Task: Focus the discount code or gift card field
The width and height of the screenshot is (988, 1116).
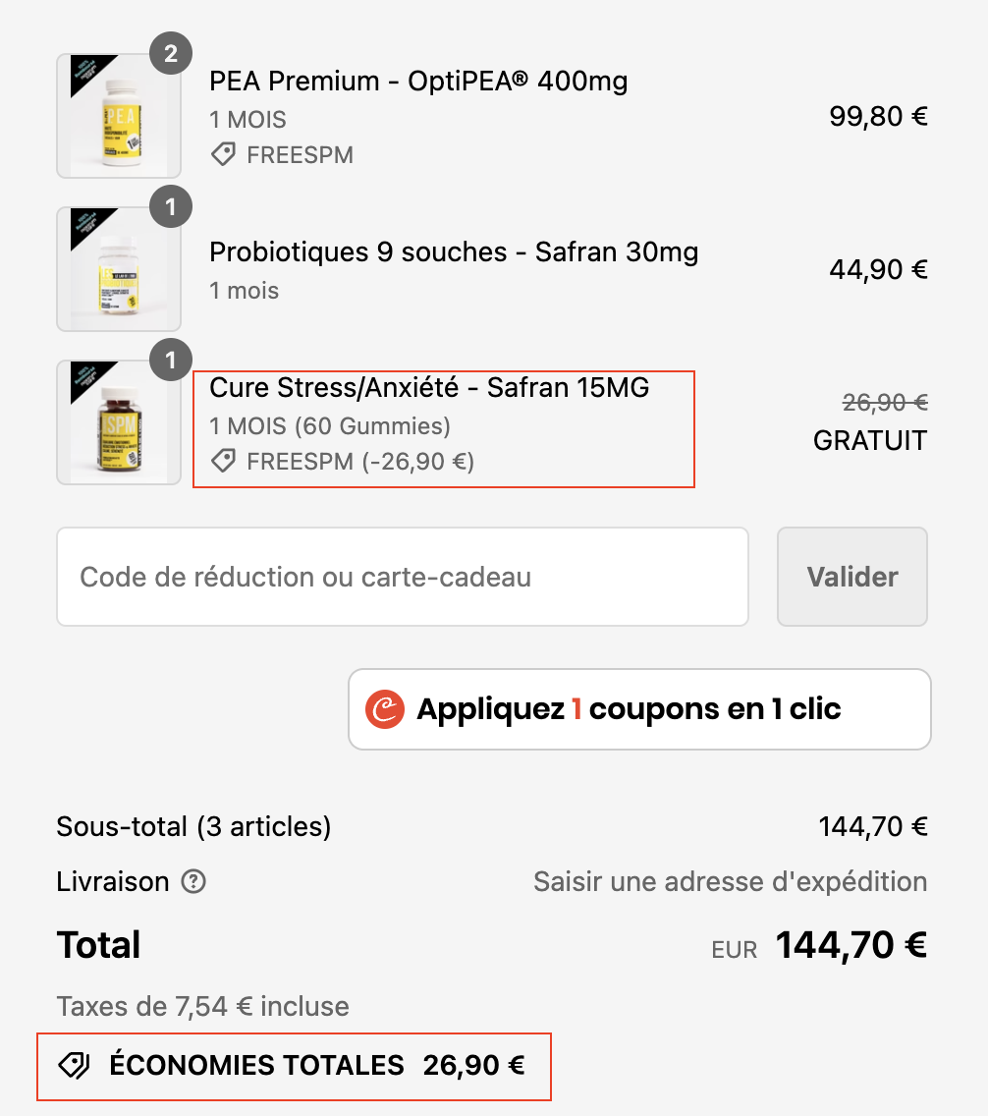Action: click(403, 577)
